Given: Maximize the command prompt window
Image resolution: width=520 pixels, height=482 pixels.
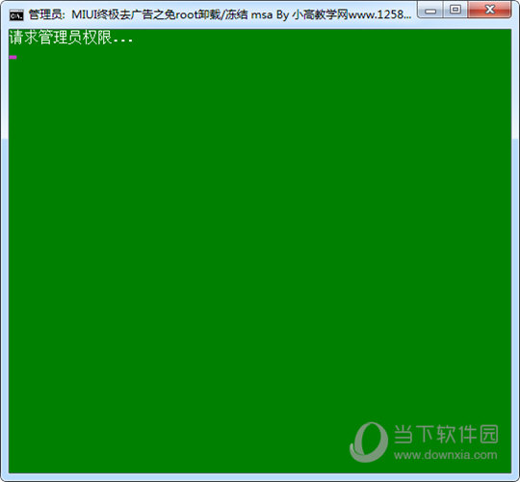Looking at the screenshot, I should pyautogui.click(x=455, y=10).
